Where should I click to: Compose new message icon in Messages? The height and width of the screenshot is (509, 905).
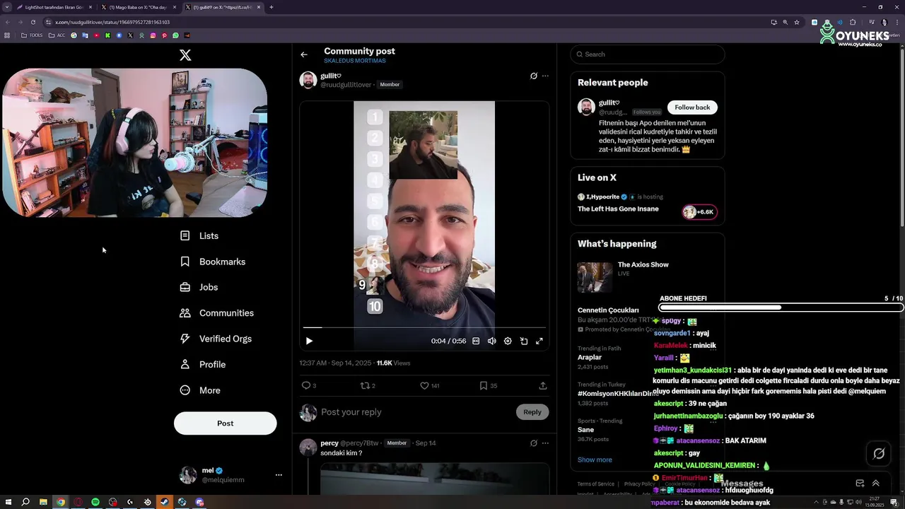(860, 484)
